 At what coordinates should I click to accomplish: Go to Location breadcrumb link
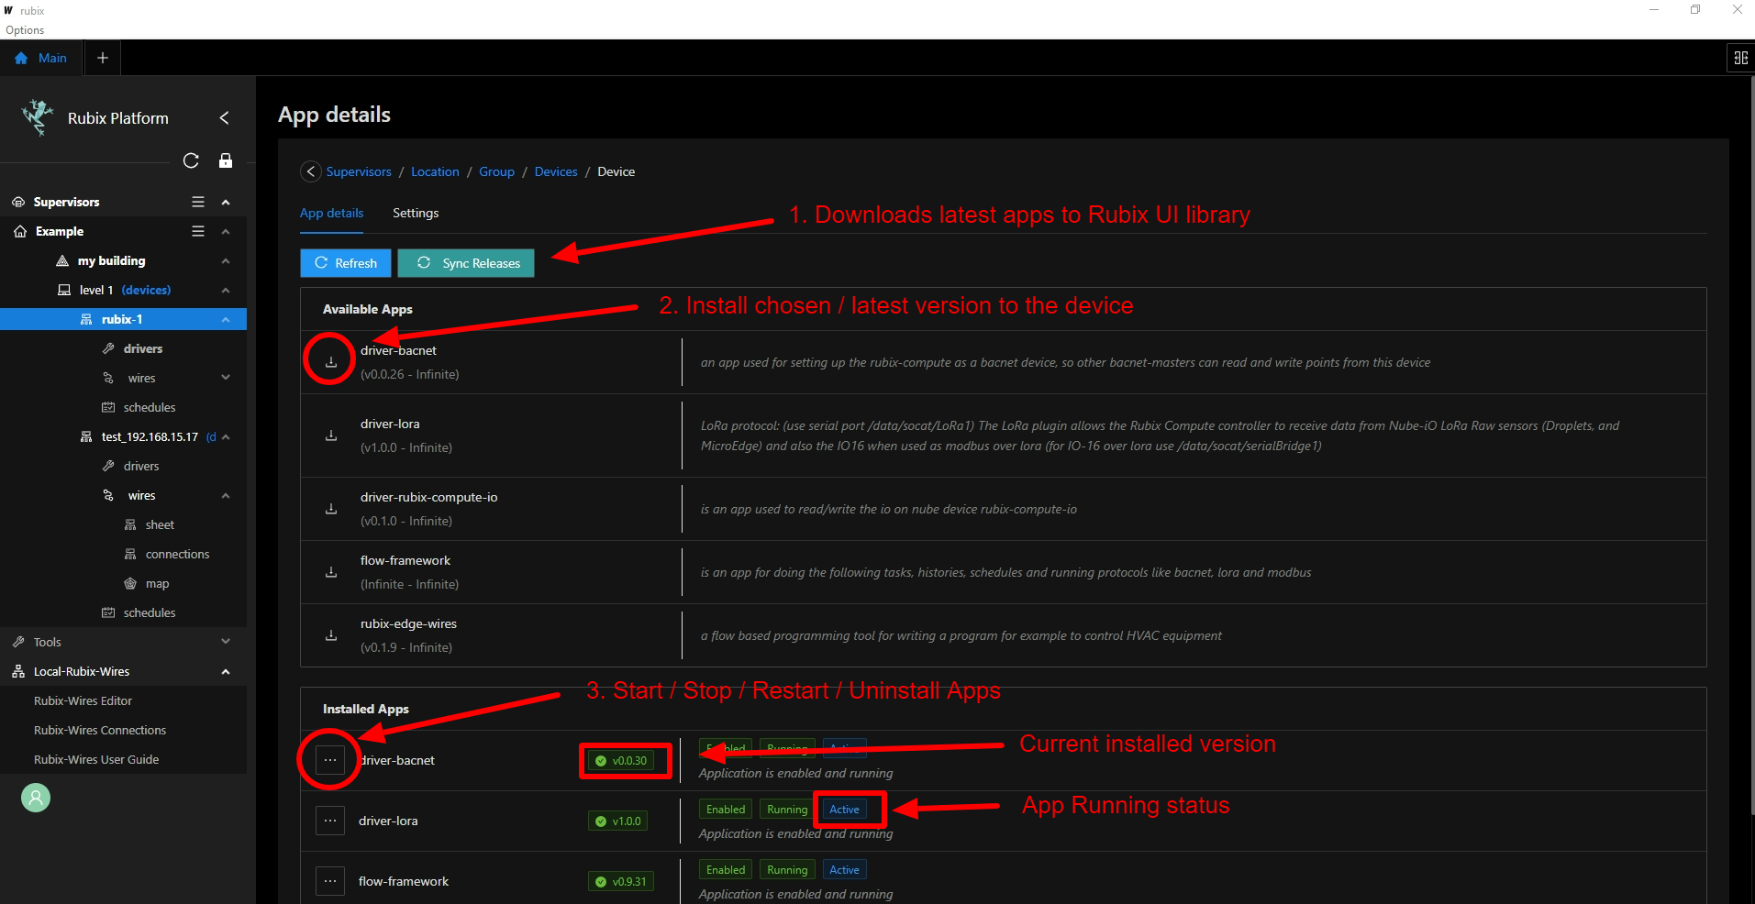coord(435,171)
